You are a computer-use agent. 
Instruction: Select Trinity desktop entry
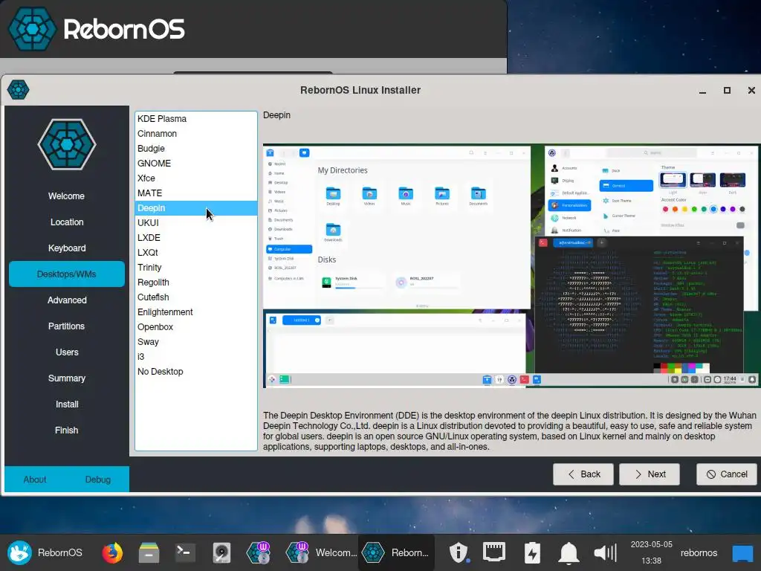click(196, 268)
